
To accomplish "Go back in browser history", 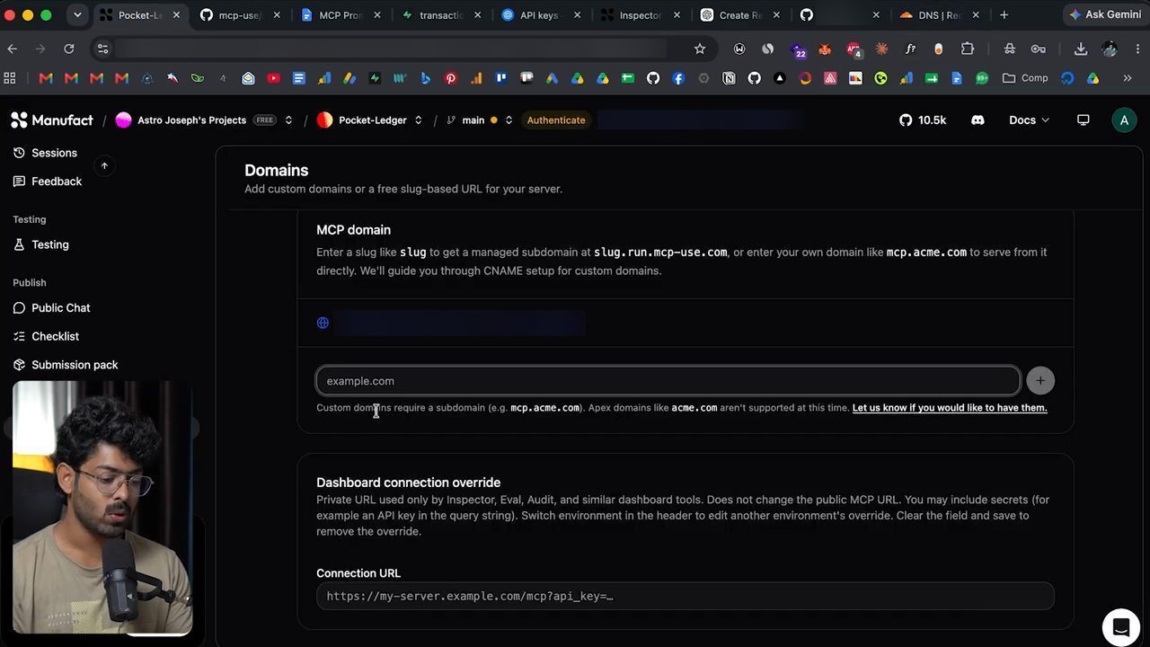I will 12,49.
